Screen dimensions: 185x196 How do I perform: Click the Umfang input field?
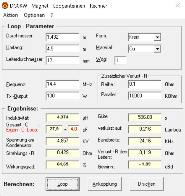(x=62, y=49)
